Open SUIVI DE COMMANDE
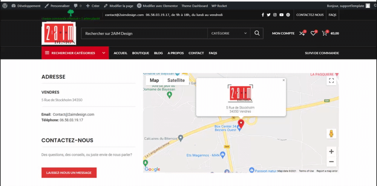Viewport: 377px width, 186px height. (322, 53)
